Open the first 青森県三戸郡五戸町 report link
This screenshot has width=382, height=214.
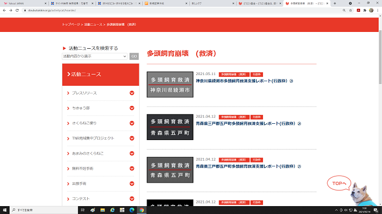[x=248, y=123]
